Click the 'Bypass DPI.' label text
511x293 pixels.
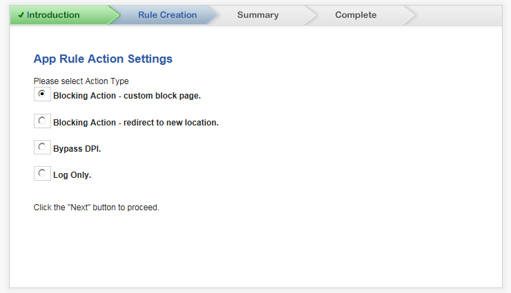(77, 149)
